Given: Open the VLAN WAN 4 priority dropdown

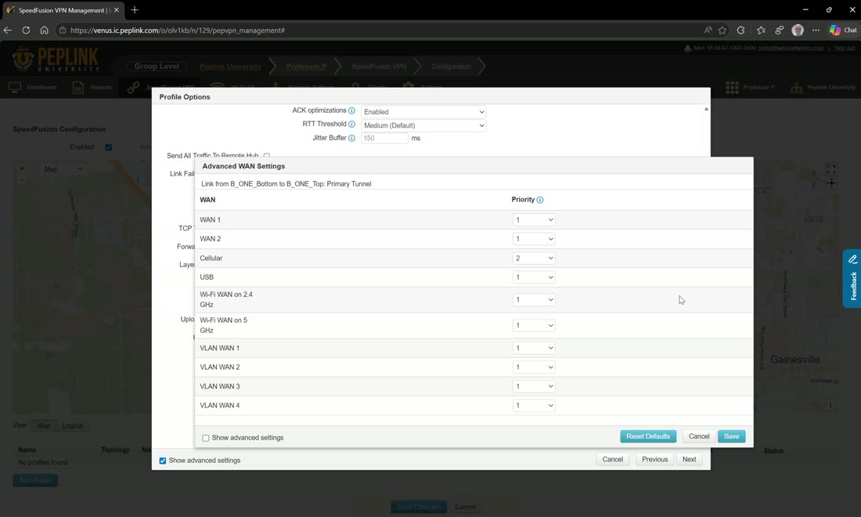Looking at the screenshot, I should tap(534, 406).
